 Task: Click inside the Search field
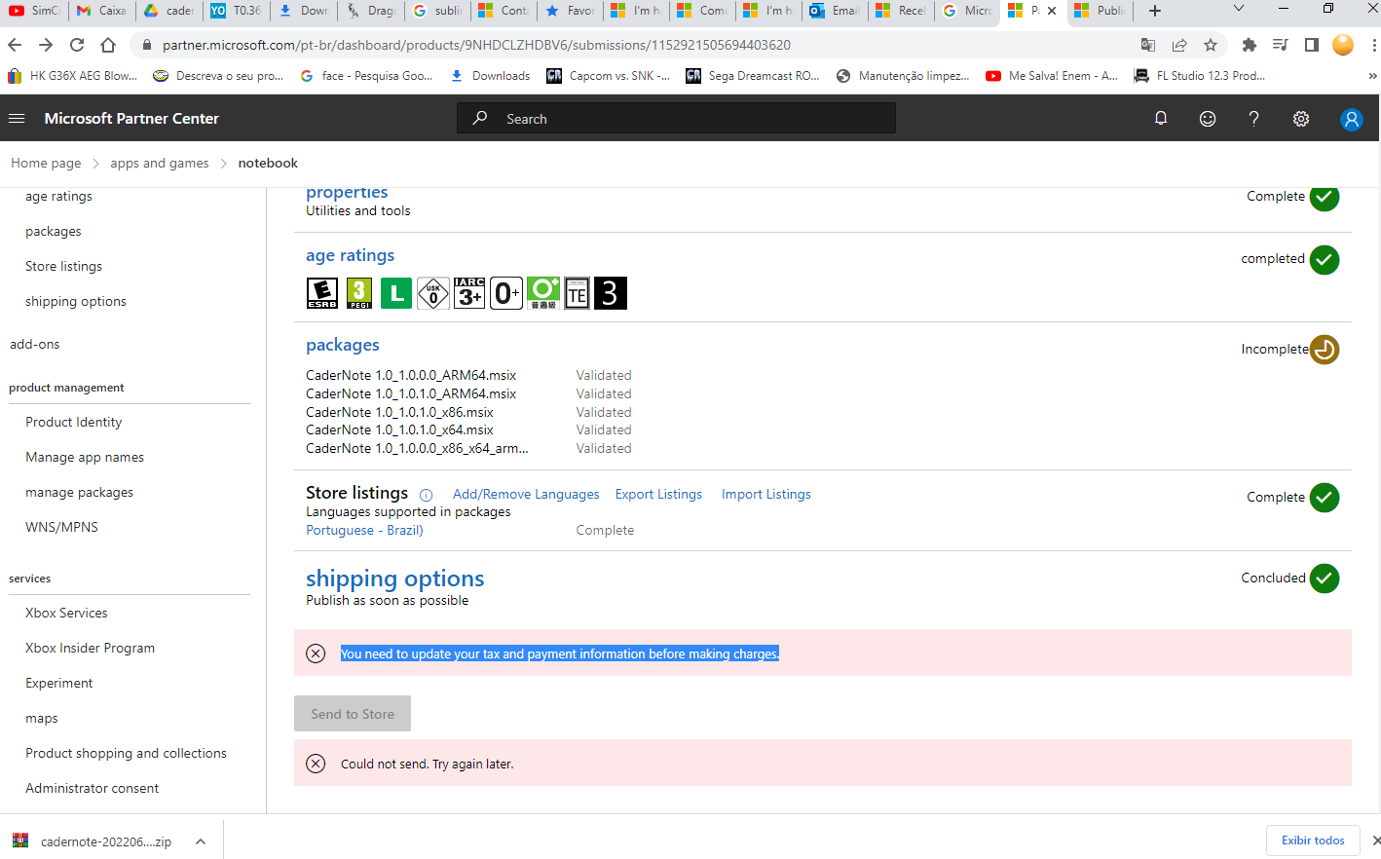[x=676, y=118]
